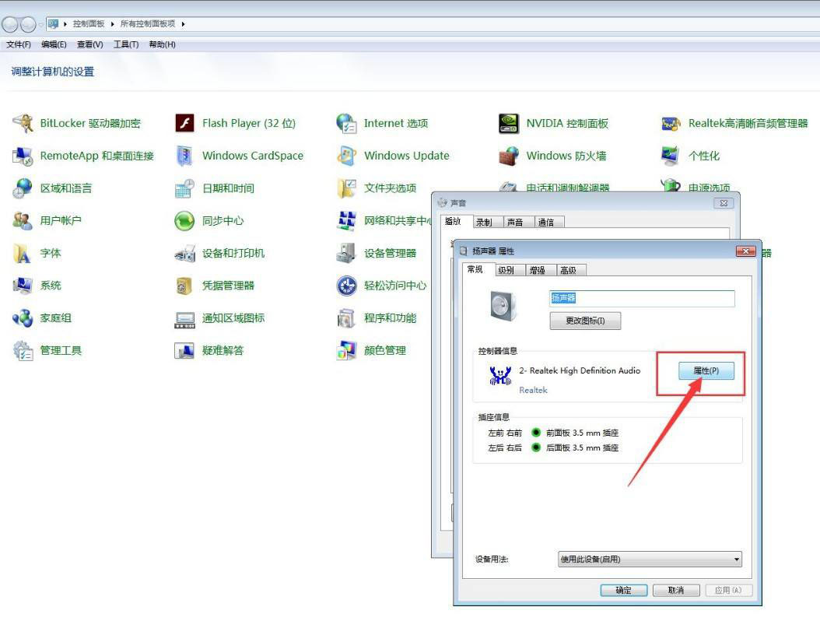Open 个性化 link
This screenshot has width=820, height=635.
(x=703, y=156)
